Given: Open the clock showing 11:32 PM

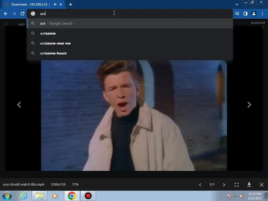Looking at the screenshot, I should 255,196.
